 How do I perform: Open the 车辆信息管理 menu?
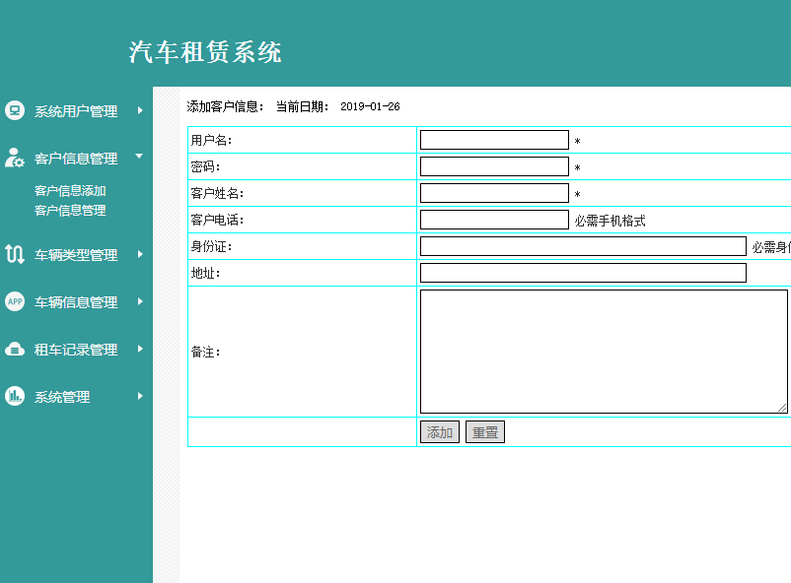pyautogui.click(x=76, y=302)
